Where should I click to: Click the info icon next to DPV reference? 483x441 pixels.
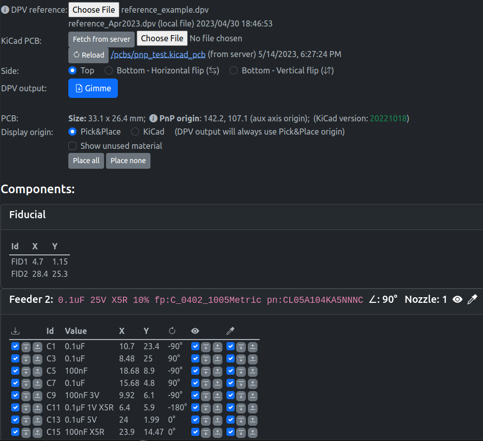tap(5, 9)
